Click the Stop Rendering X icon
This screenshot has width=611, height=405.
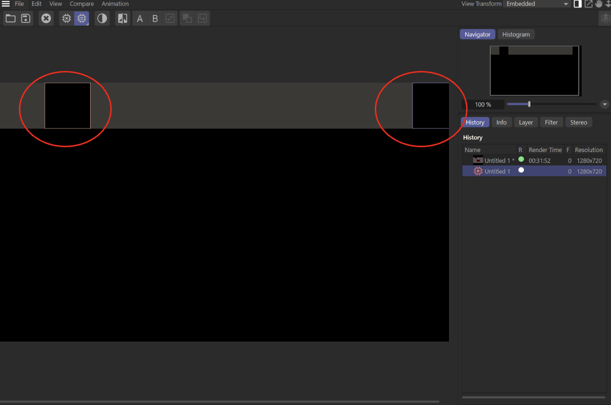pyautogui.click(x=46, y=18)
